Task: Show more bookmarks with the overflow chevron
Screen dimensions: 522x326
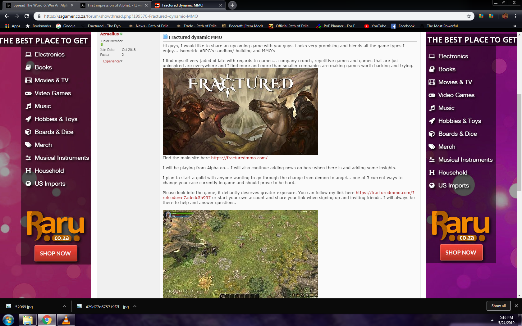Action: (x=515, y=26)
